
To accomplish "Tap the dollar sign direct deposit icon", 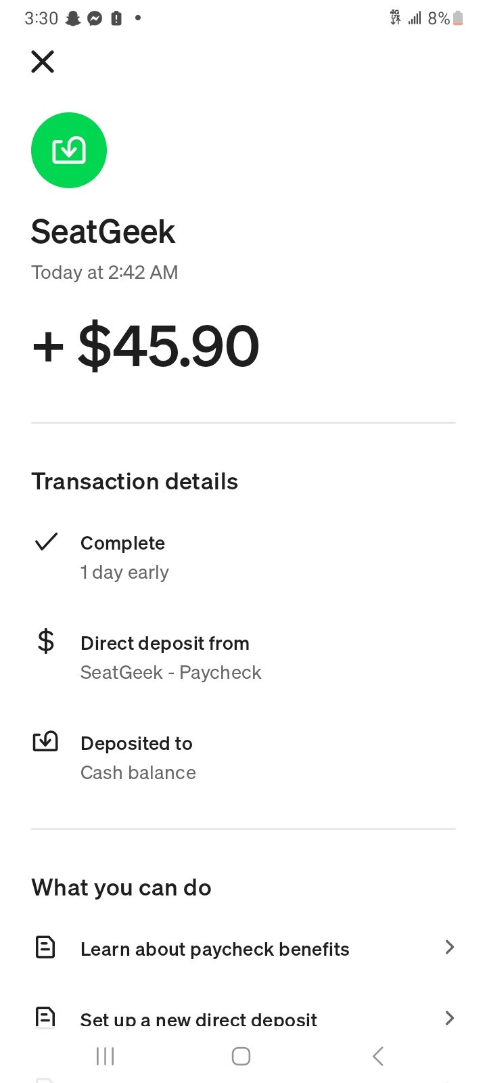I will [46, 641].
